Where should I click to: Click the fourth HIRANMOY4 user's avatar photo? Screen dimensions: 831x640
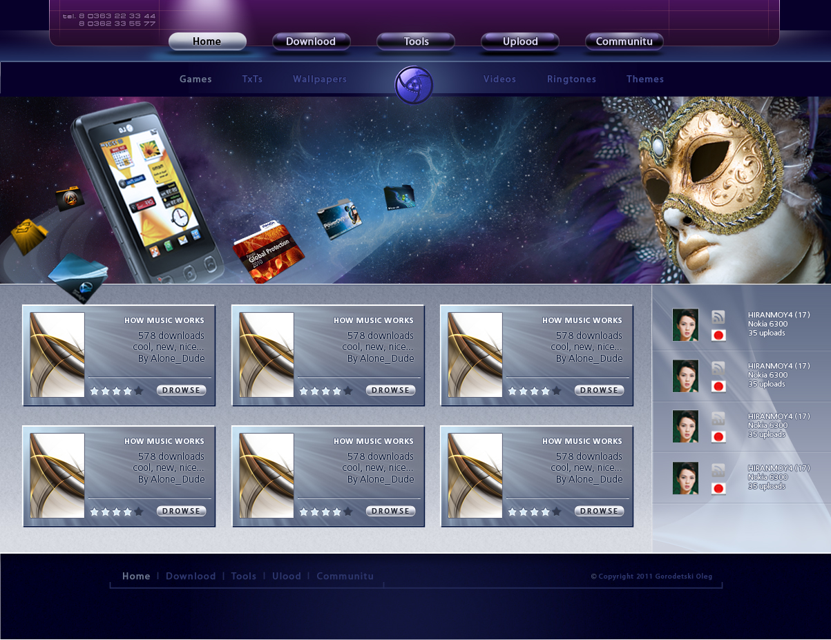(x=685, y=478)
